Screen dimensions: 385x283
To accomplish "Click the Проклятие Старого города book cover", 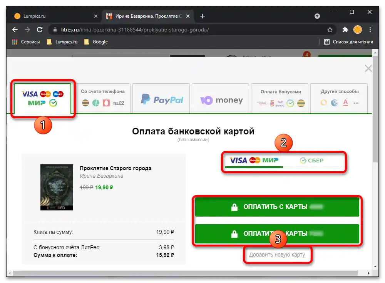I will point(57,187).
